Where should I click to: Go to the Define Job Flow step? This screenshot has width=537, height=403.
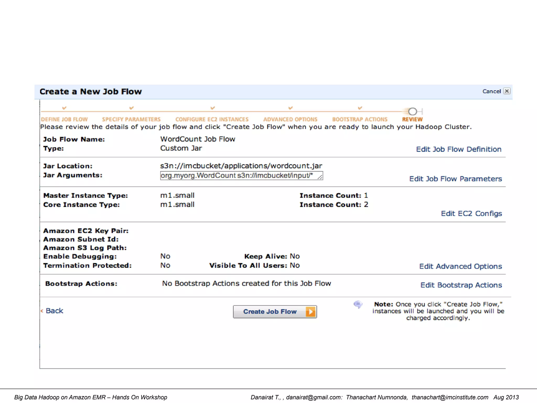point(64,119)
